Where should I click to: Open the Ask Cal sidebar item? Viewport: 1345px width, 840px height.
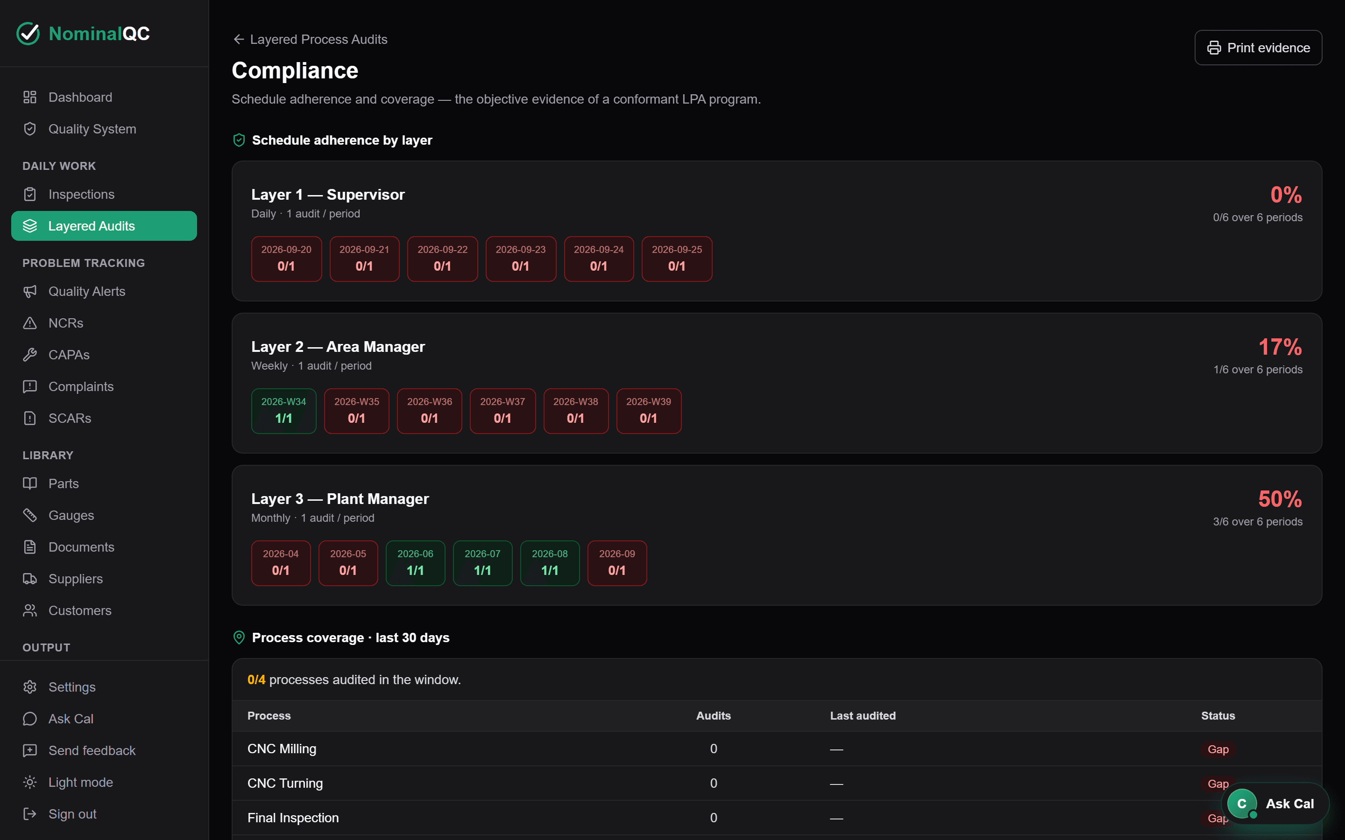point(104,719)
